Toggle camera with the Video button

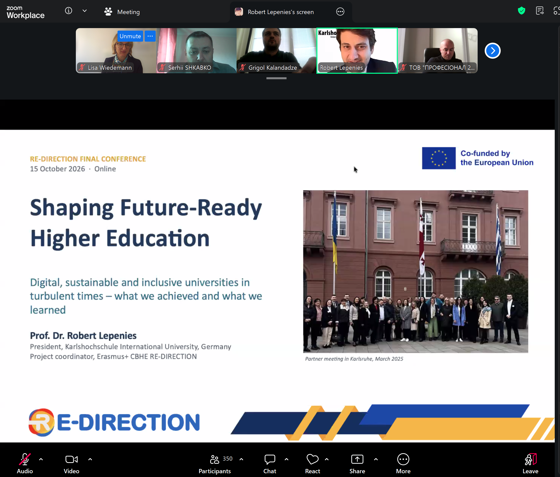click(x=71, y=463)
